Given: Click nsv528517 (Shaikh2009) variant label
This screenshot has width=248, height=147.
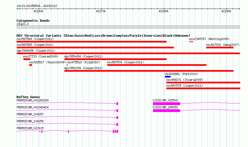Looking at the screenshot, I should (47, 62).
